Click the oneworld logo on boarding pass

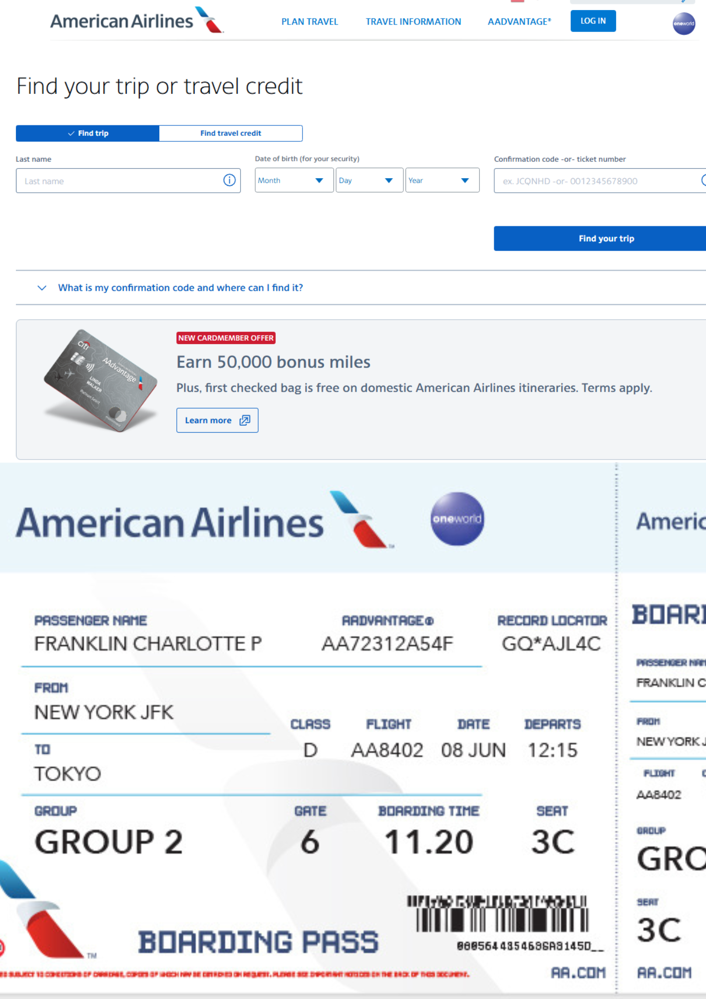[457, 519]
